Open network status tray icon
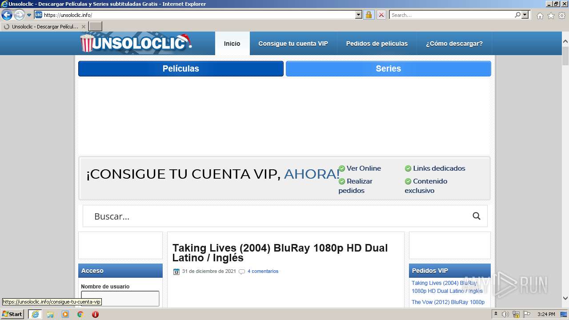 coord(517,314)
